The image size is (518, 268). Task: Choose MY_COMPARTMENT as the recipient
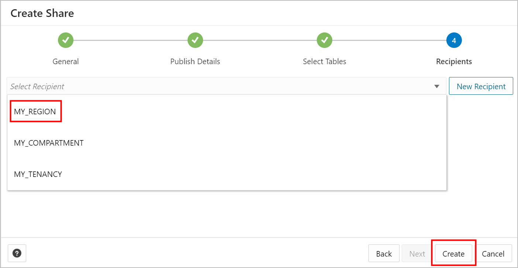(x=48, y=143)
